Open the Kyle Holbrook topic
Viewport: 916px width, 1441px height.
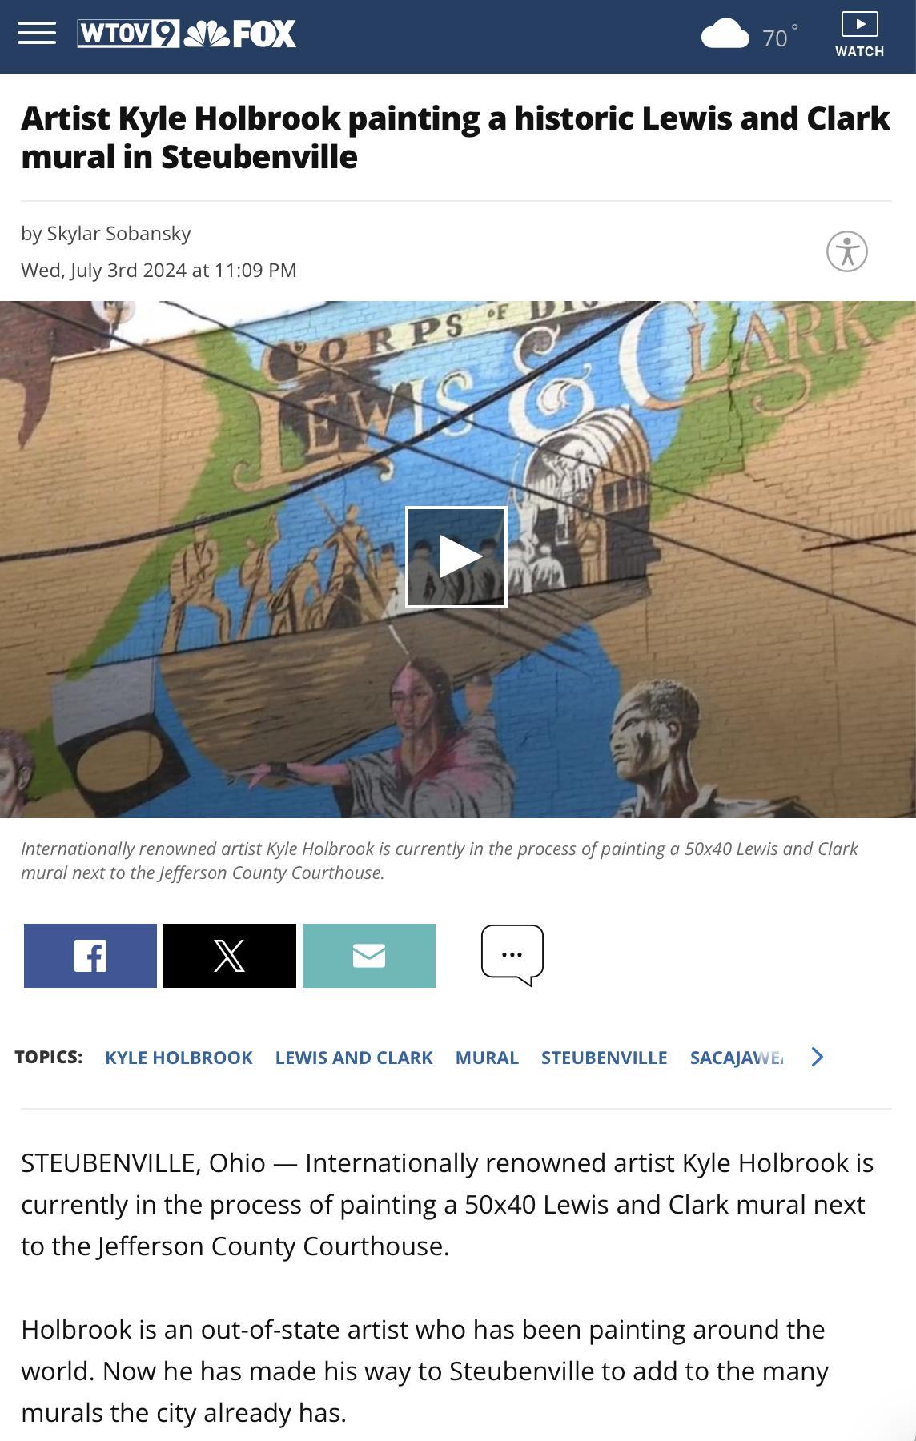coord(179,1058)
